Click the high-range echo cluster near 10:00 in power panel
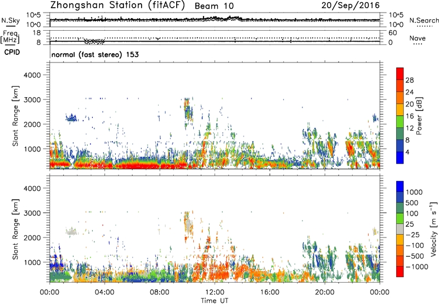 pos(188,110)
